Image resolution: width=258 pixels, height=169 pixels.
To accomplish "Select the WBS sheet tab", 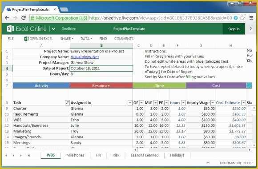I will (x=51, y=155).
